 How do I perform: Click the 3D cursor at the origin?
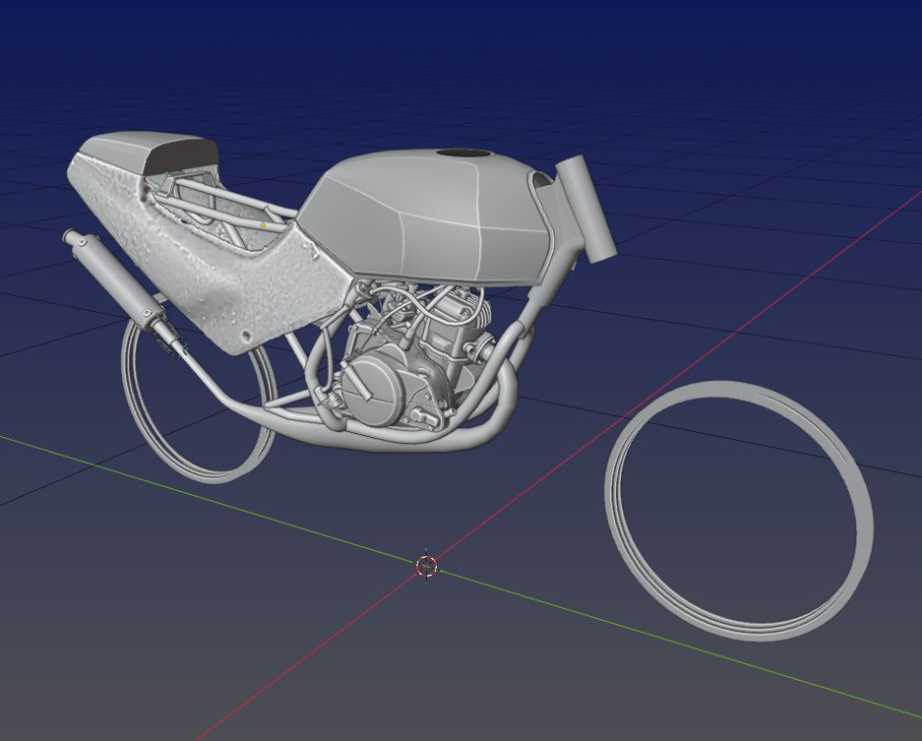pos(426,566)
